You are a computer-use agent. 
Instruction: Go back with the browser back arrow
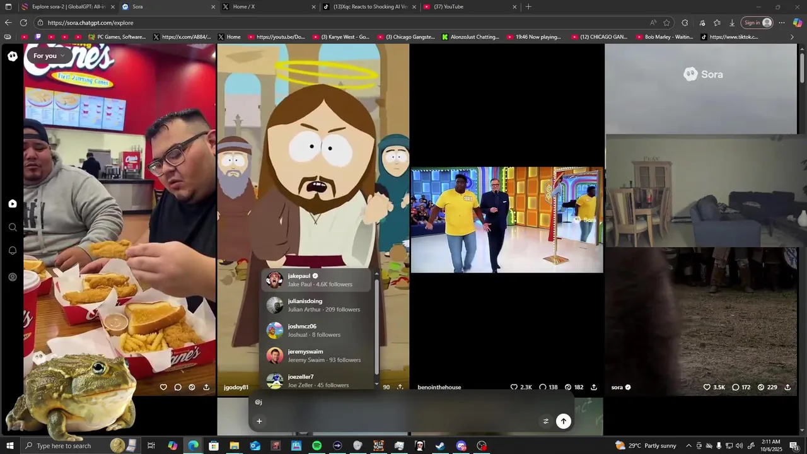point(8,23)
